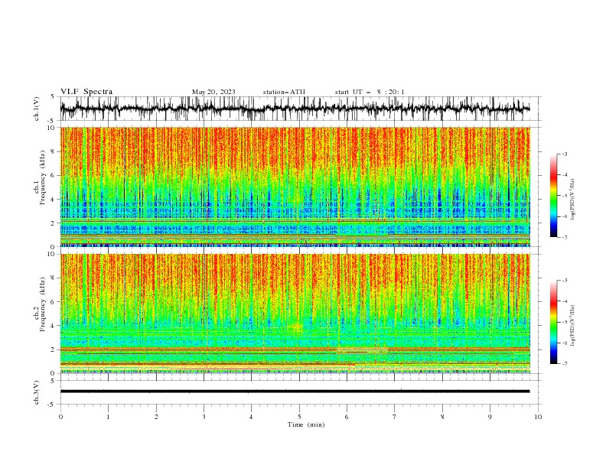Click the "10" kHz tick on ch.1 frequency axis
606x468 pixels.
click(52, 128)
